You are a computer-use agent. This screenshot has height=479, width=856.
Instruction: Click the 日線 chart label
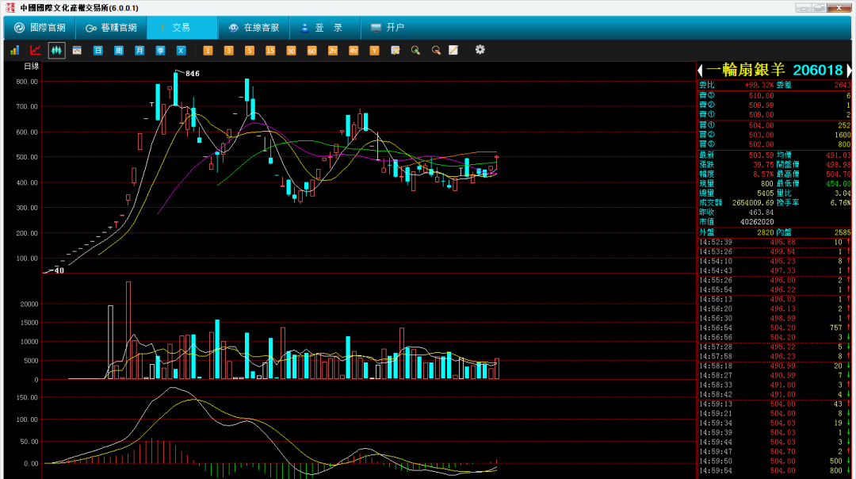pos(31,66)
